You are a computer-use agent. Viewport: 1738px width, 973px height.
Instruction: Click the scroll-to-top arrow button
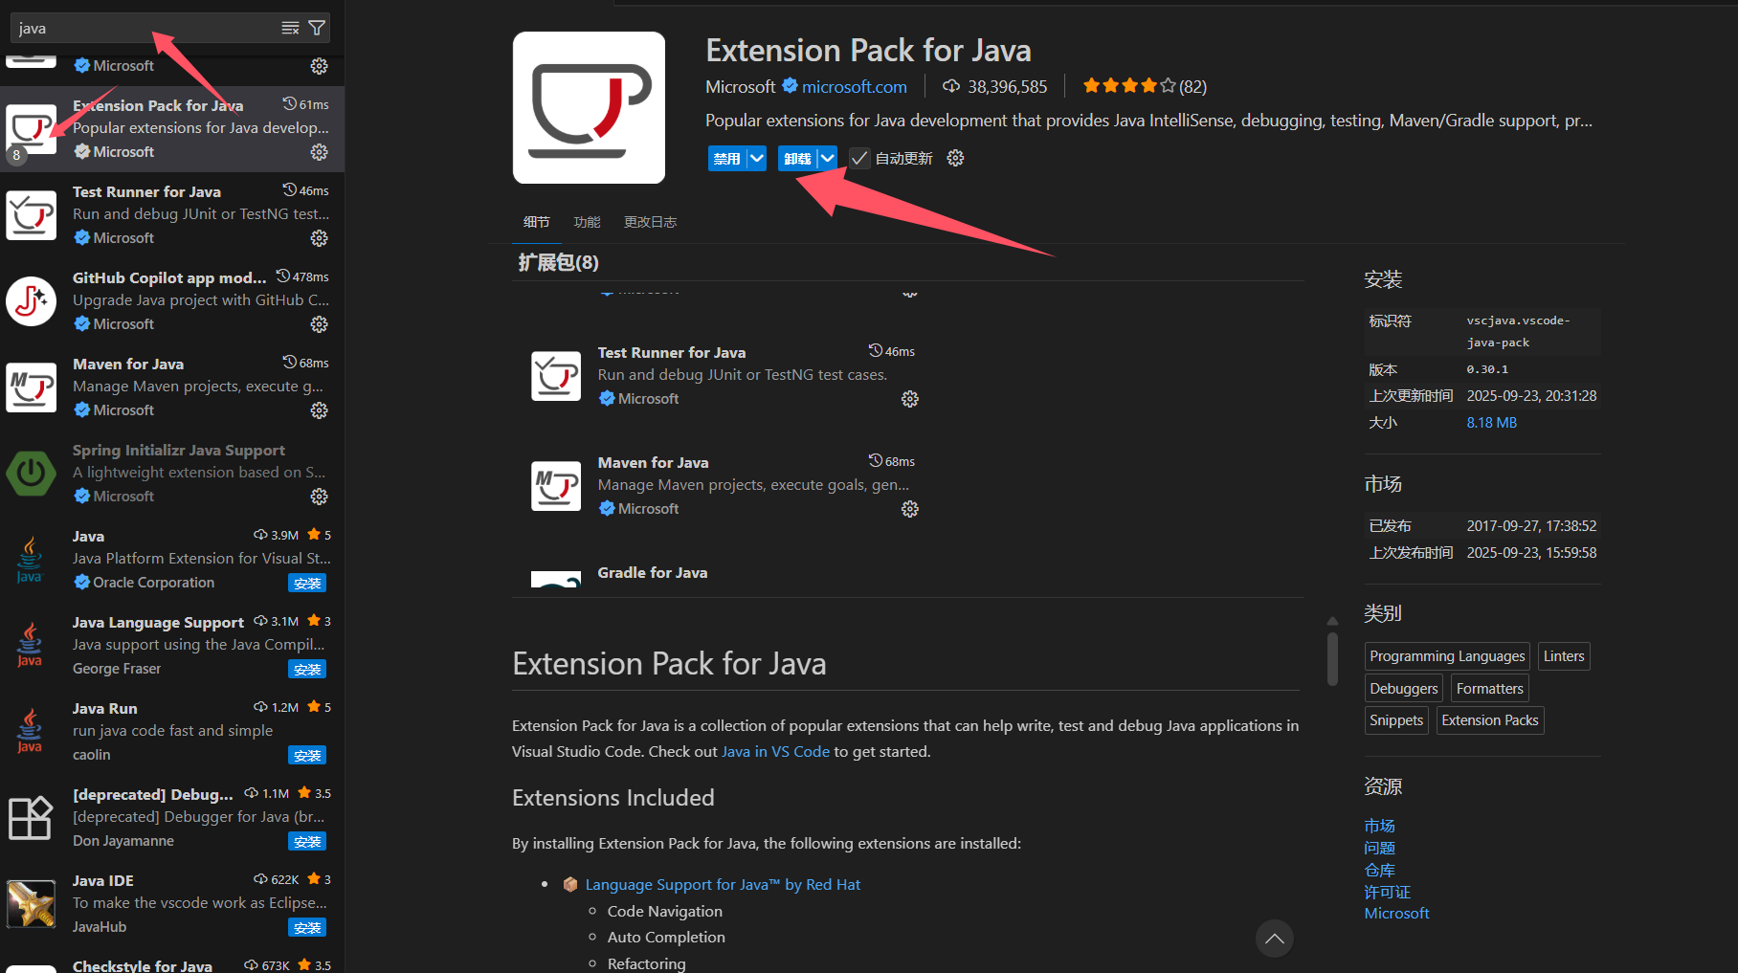pos(1274,939)
